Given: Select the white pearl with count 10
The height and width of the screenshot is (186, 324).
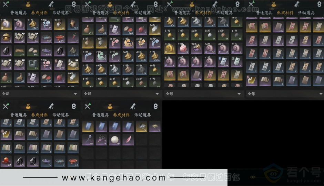Looking at the screenshot, I should tap(115, 140).
